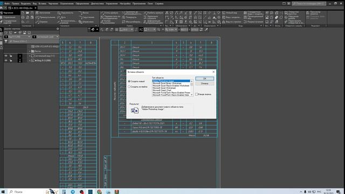This screenshot has height=194, width=345.
Task: Expand the Системный вид tree node
Action: pyautogui.click(x=30, y=56)
